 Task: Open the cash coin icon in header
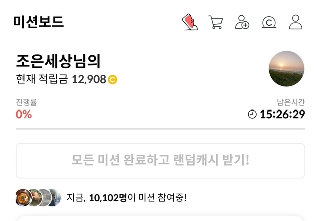(x=269, y=22)
